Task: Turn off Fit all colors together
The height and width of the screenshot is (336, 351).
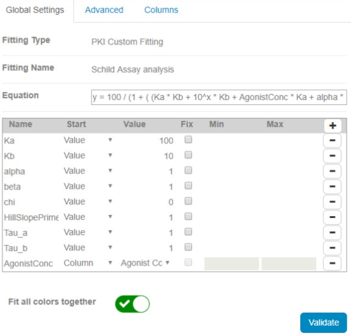Action: [x=132, y=304]
